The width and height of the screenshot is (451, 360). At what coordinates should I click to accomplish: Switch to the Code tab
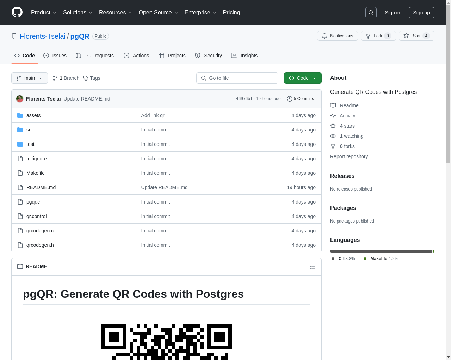25,56
